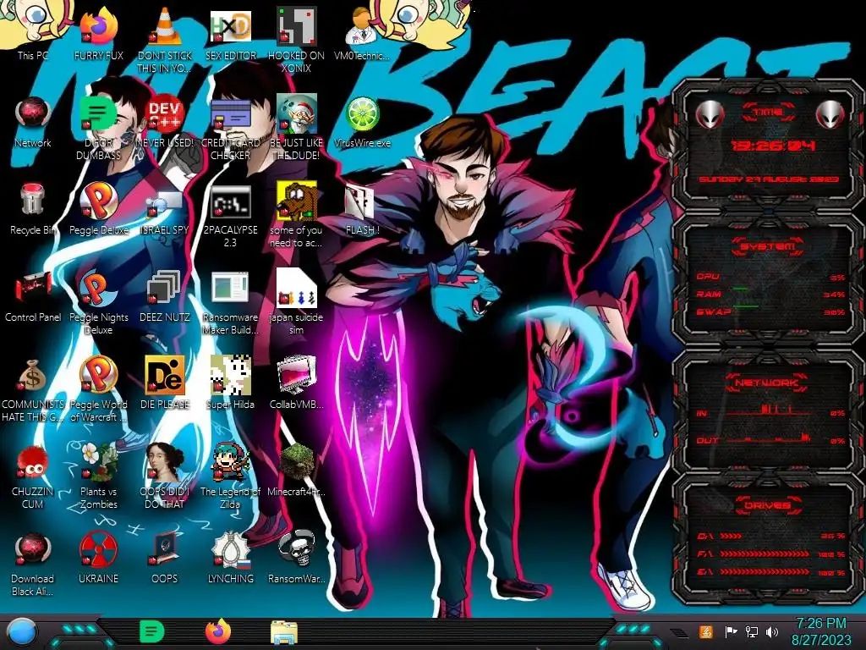
Task: Click the RAM usage row in the SYSTEM widget
Action: tap(770, 294)
